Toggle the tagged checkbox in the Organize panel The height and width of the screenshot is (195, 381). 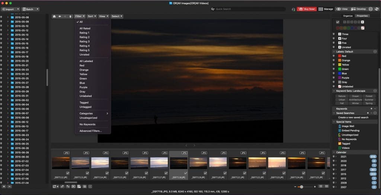[x=338, y=22]
